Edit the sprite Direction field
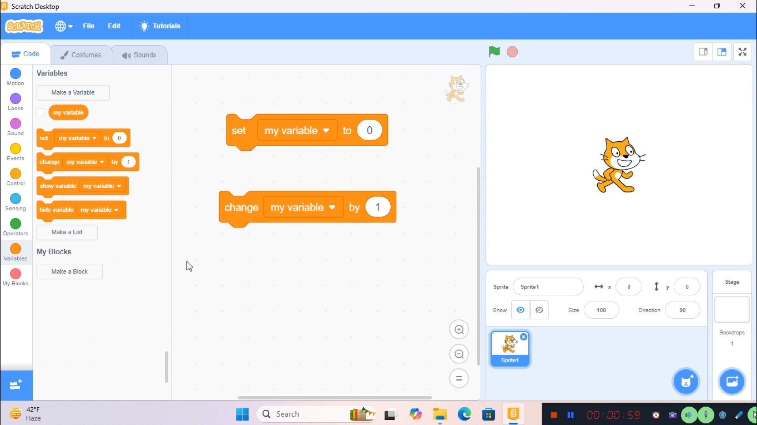Screen dimensions: 757x425 click(x=682, y=310)
